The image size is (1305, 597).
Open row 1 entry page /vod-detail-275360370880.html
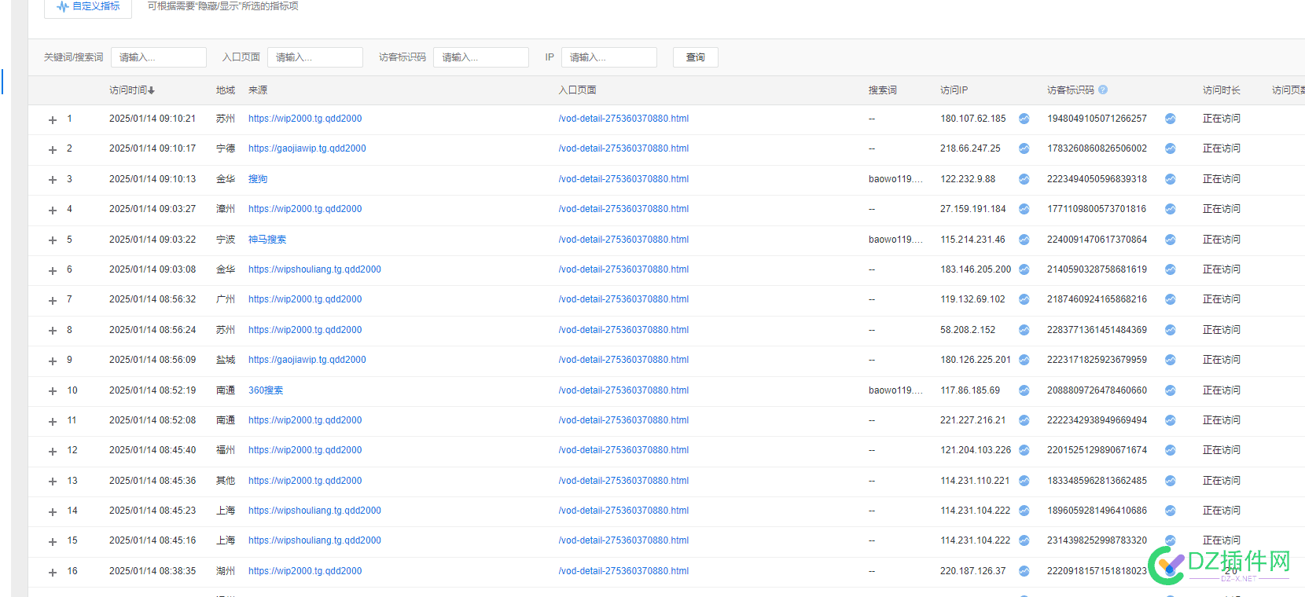coord(623,119)
